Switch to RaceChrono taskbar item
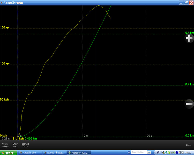This screenshot has width=194, height=155. [x=30, y=153]
